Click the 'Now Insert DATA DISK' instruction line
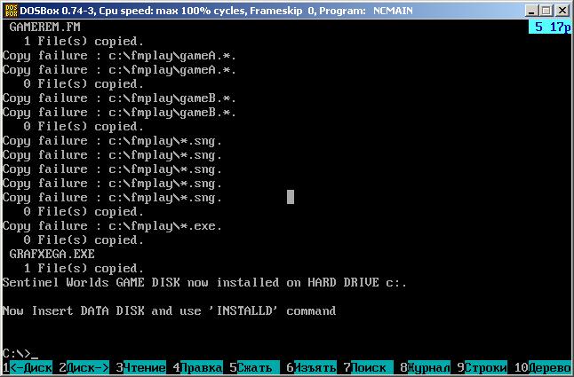 [169, 310]
